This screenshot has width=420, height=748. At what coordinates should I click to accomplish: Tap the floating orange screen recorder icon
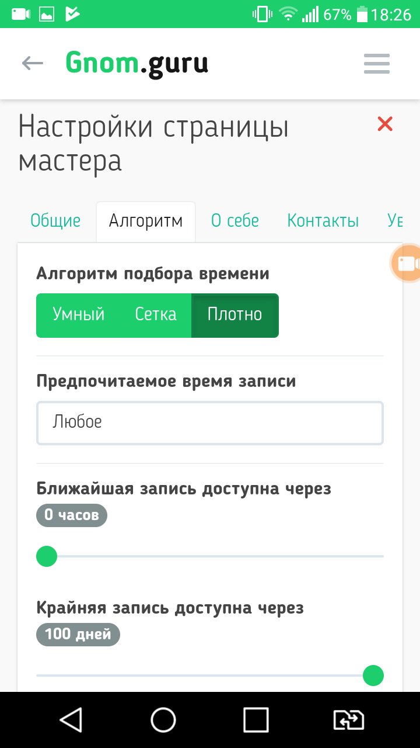407,264
